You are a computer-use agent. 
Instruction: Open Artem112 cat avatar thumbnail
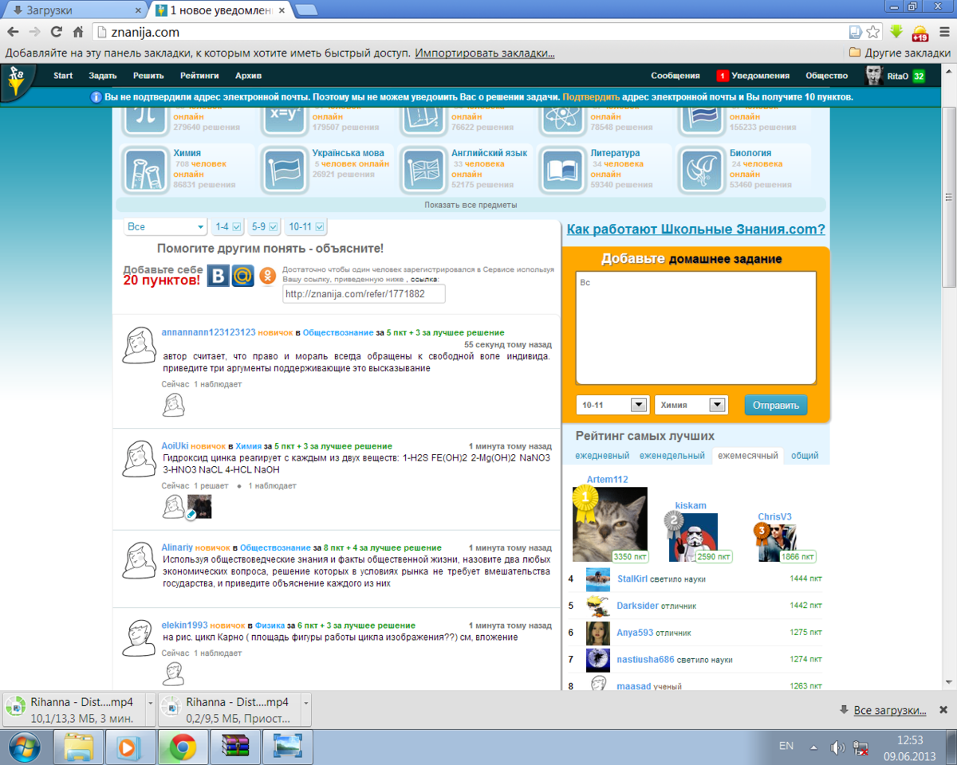pyautogui.click(x=610, y=524)
